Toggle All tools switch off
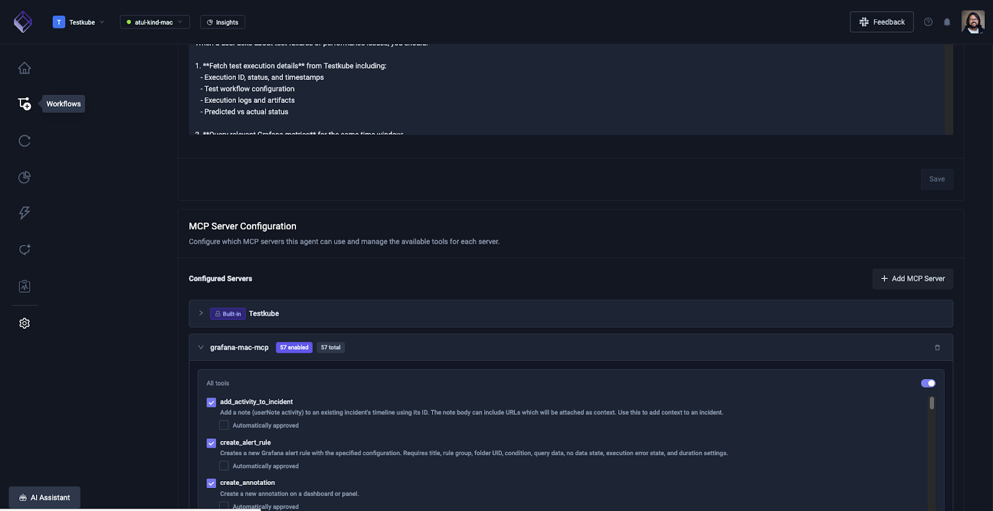The image size is (993, 511). [928, 383]
